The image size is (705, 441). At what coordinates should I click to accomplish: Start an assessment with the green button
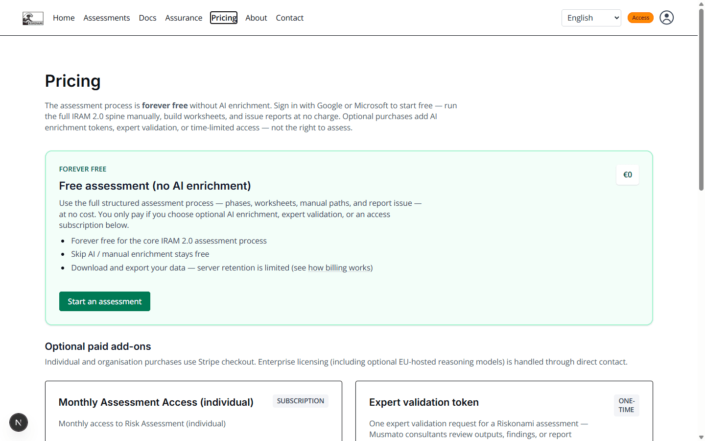(x=105, y=301)
